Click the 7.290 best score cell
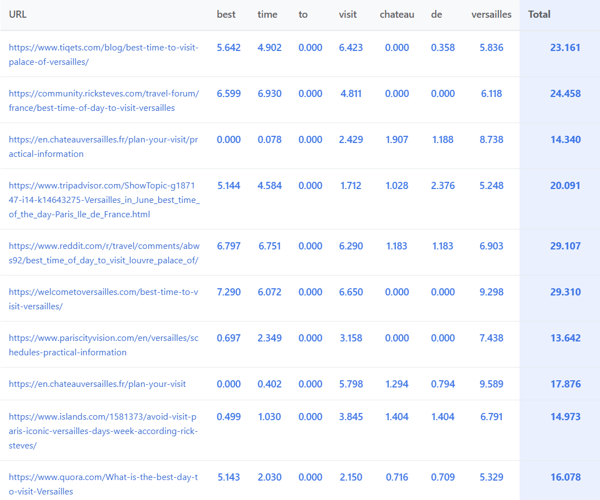The width and height of the screenshot is (600, 500). tap(229, 292)
